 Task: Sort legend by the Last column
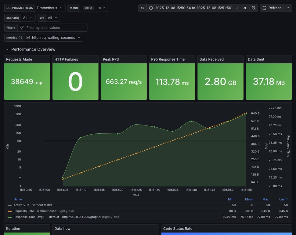tap(283, 199)
